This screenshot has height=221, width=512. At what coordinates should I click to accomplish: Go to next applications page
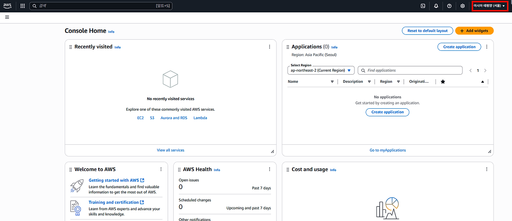[485, 70]
